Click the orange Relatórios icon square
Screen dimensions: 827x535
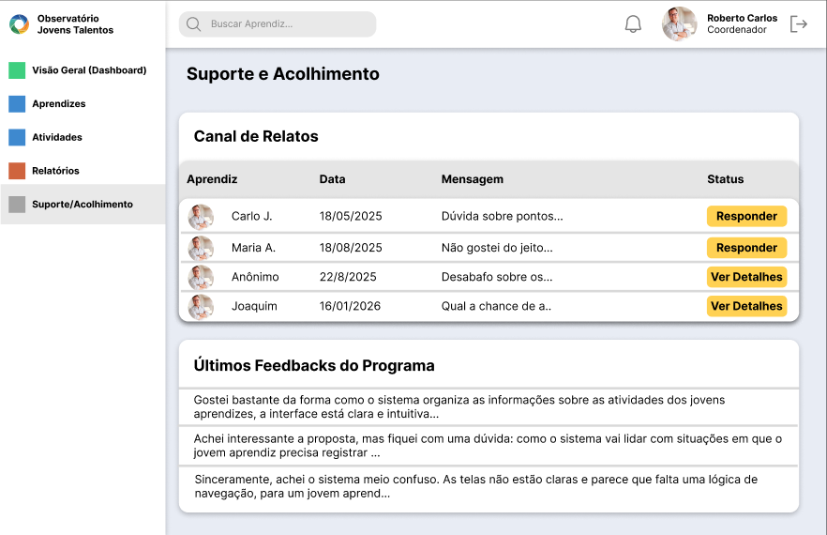click(x=17, y=171)
